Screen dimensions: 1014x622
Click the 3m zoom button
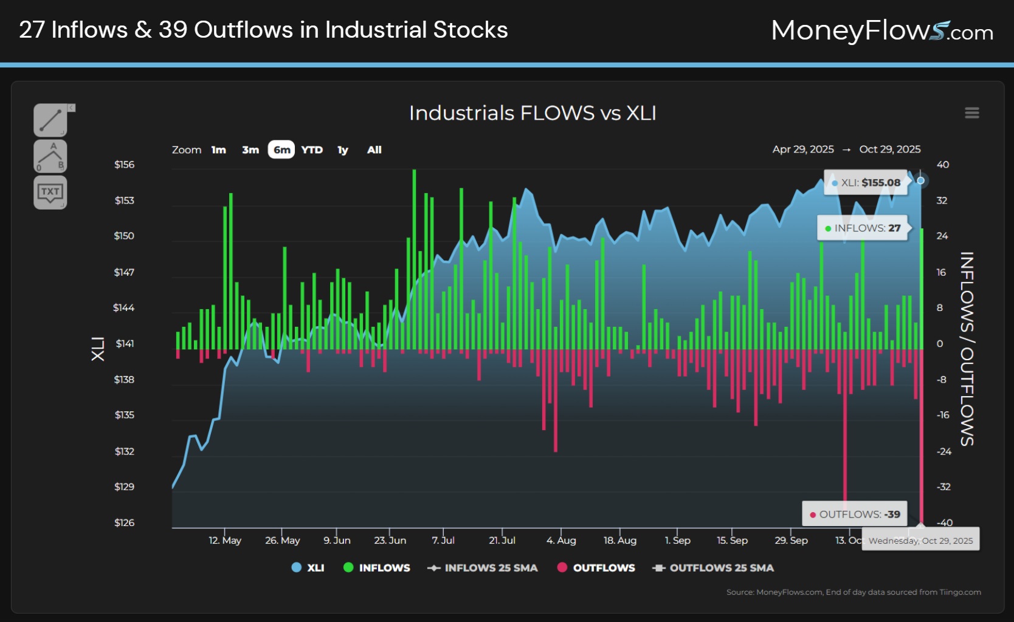[x=250, y=149]
